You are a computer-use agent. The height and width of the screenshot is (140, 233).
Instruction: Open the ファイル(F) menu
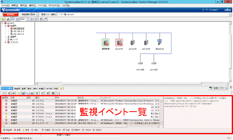pos(5,5)
